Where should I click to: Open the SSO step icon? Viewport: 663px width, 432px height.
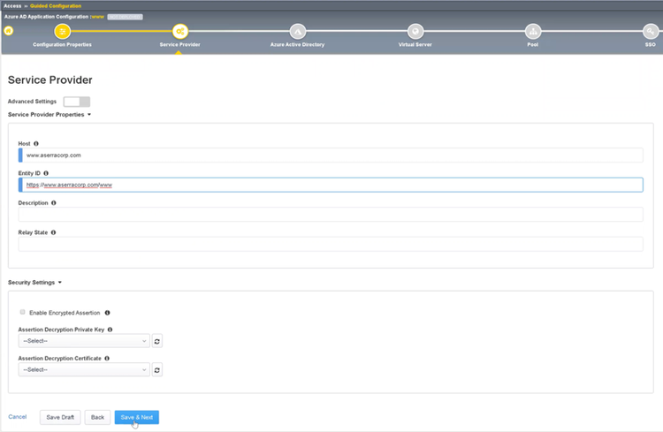[x=651, y=31]
